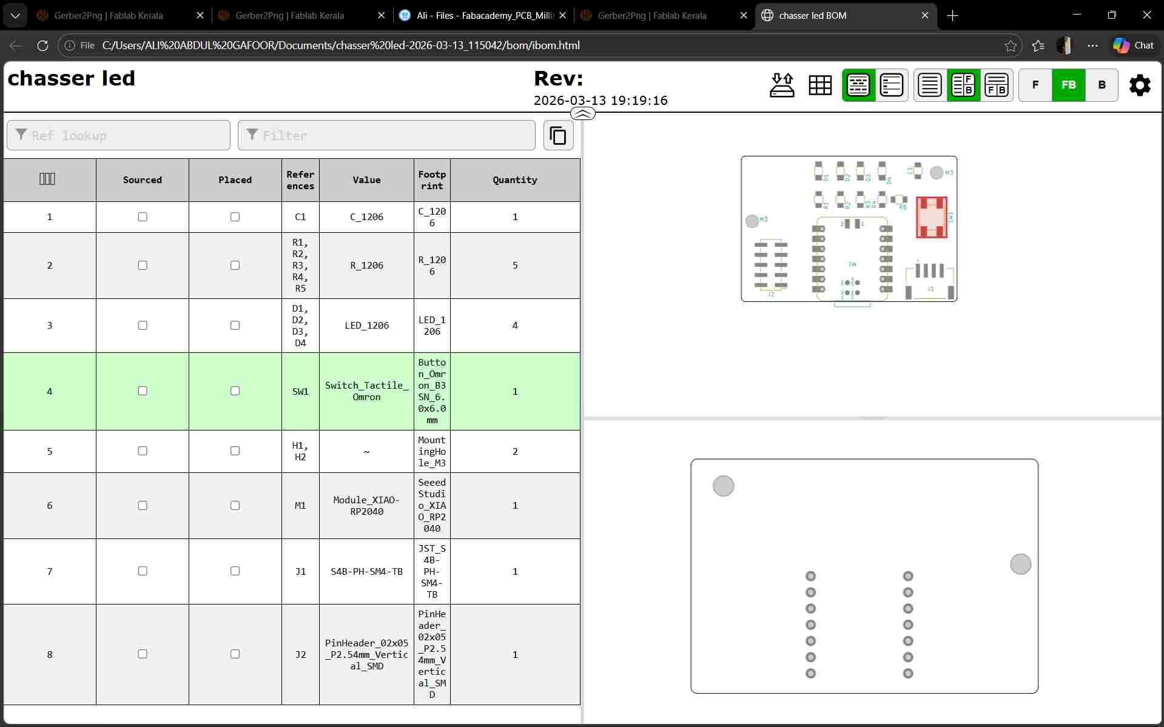Viewport: 1164px width, 727px height.
Task: Switch to the first Gerber2Png tab
Action: [x=120, y=16]
